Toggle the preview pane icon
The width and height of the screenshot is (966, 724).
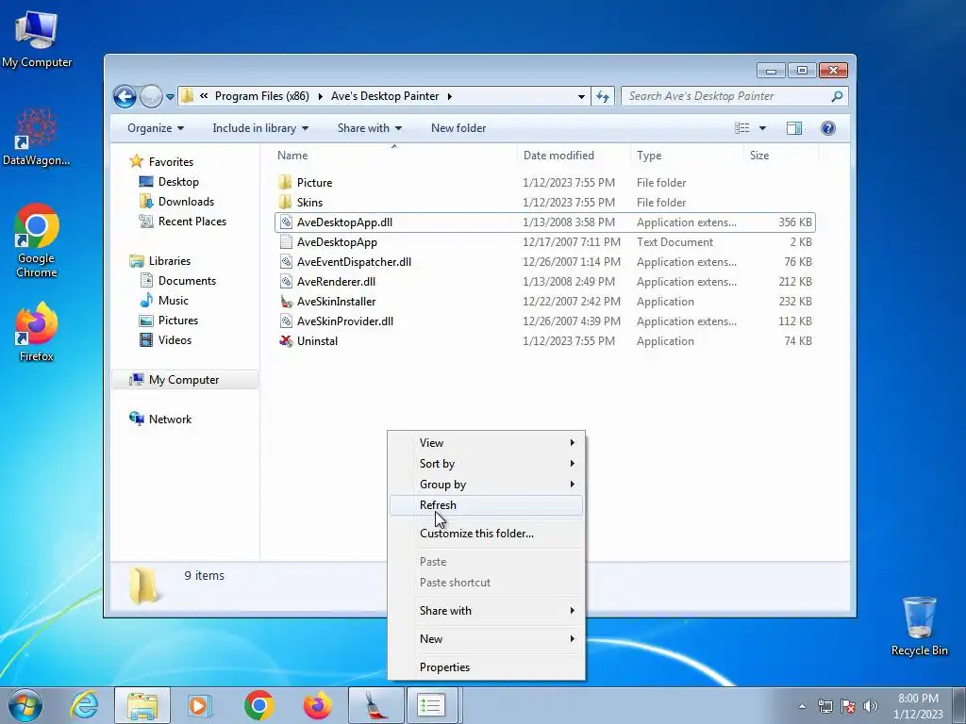(x=794, y=128)
